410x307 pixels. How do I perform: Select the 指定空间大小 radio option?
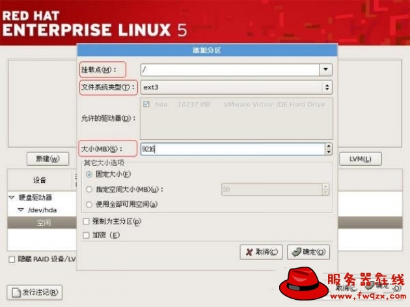tap(89, 189)
